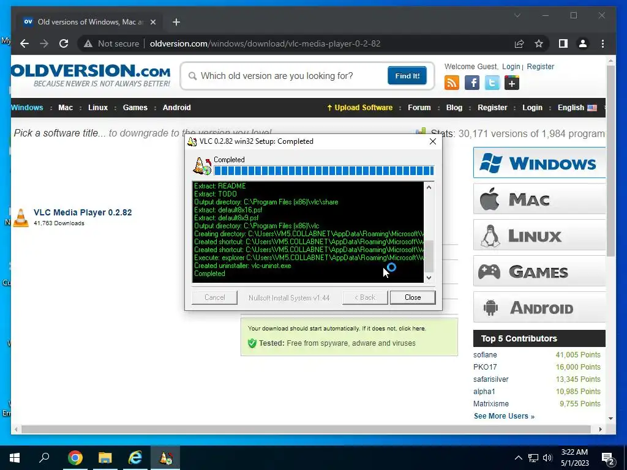Click the Find It! search button

(x=407, y=75)
